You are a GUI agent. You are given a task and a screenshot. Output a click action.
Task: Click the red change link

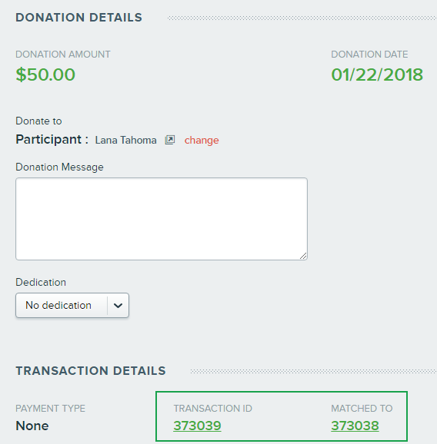click(202, 140)
